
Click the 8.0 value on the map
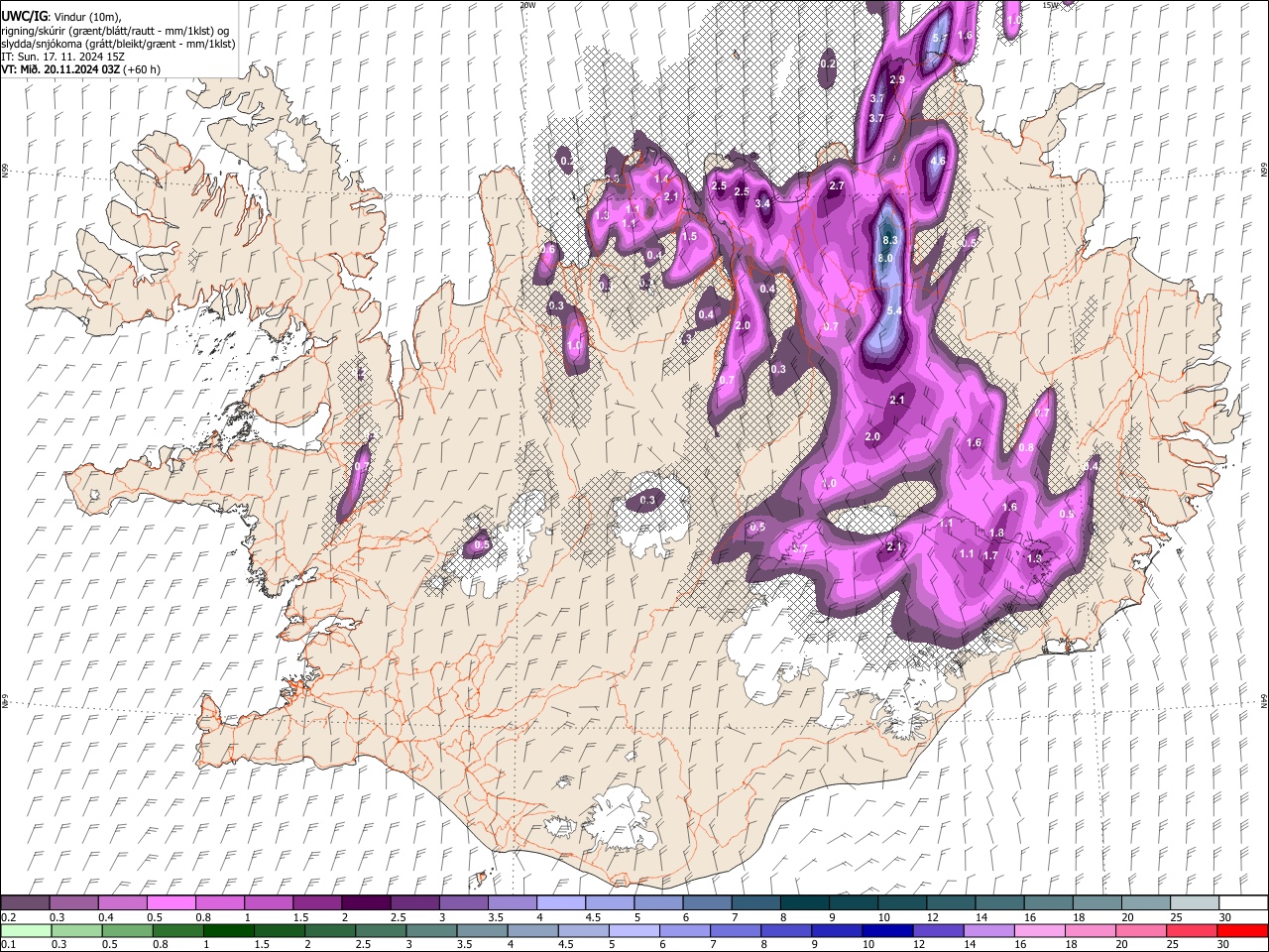[x=886, y=258]
